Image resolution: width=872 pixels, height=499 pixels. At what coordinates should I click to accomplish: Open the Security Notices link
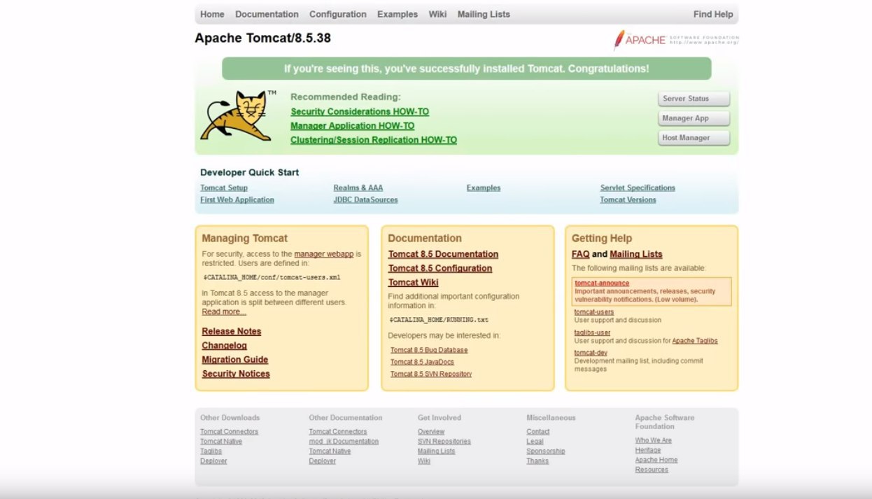pyautogui.click(x=236, y=374)
